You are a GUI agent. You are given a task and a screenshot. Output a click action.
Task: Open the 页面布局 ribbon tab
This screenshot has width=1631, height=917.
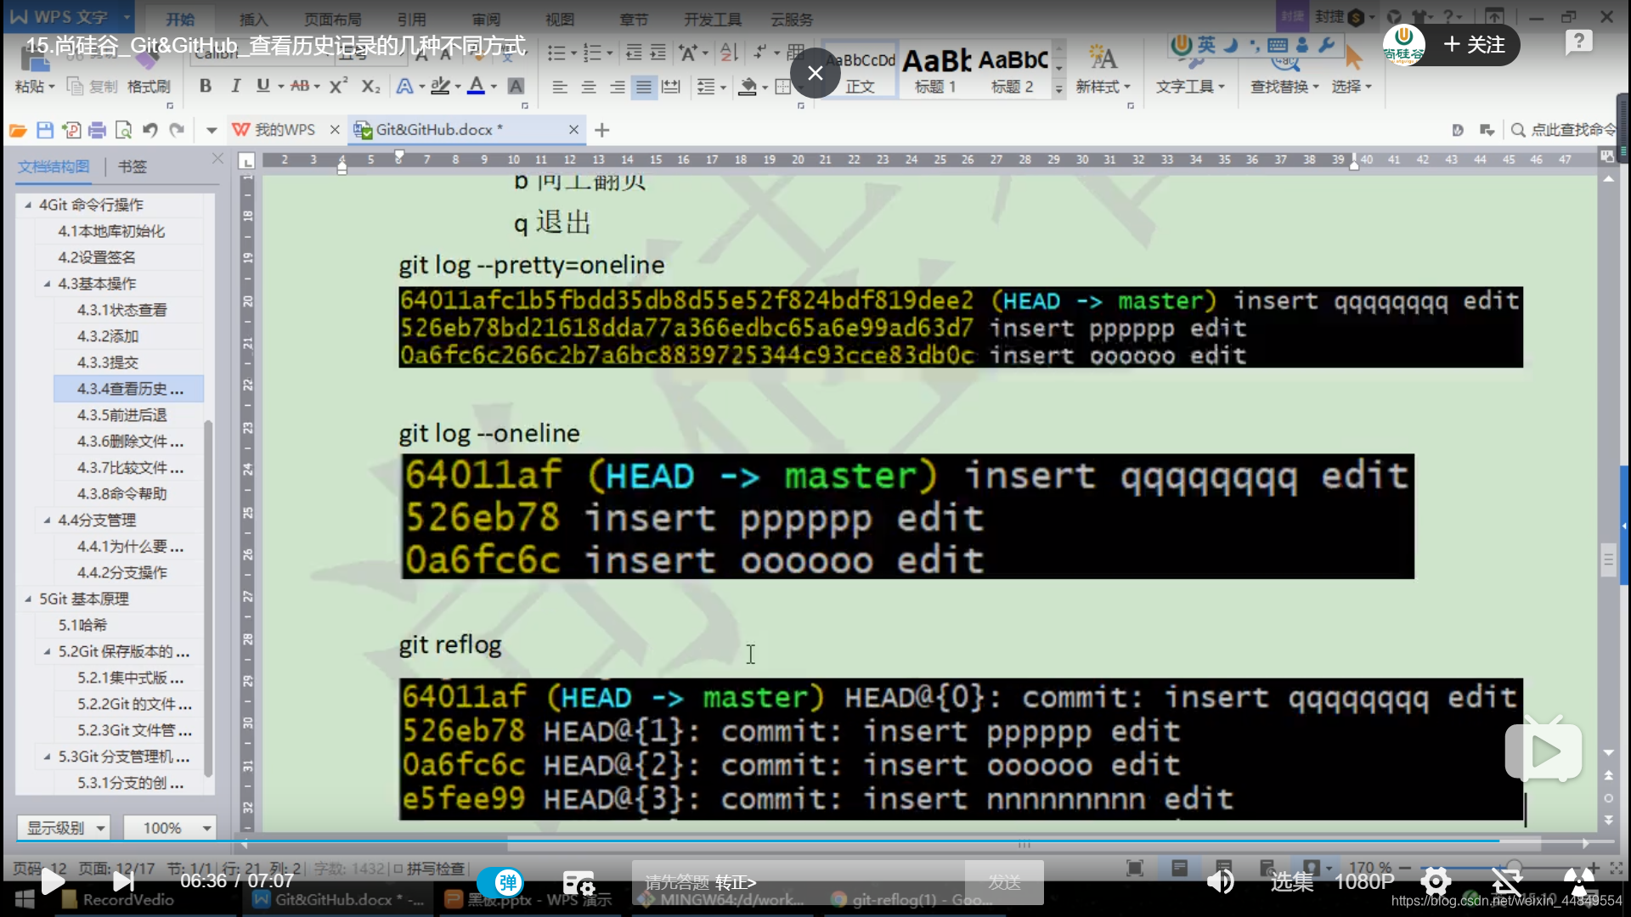click(x=332, y=20)
